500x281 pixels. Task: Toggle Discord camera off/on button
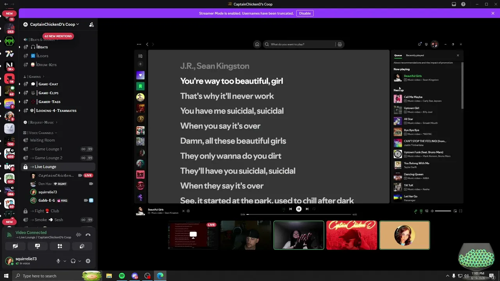coord(15,246)
